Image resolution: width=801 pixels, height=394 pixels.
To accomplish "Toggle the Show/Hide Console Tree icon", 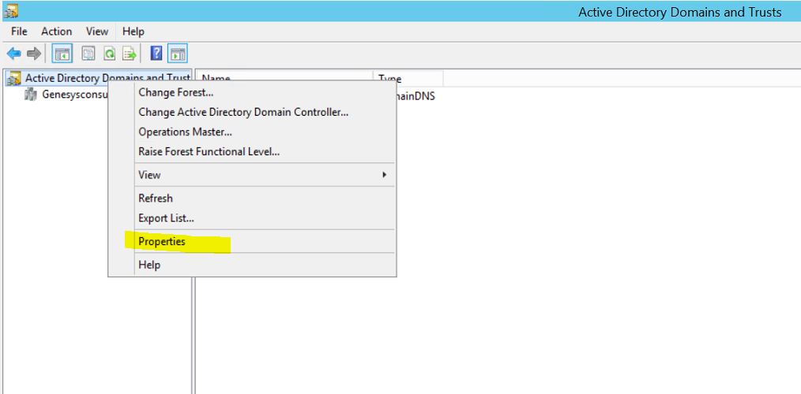I will (62, 54).
